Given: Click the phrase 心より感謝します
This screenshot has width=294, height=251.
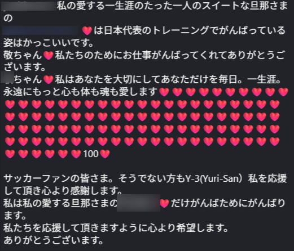Looking at the screenshot, I should [x=82, y=191].
